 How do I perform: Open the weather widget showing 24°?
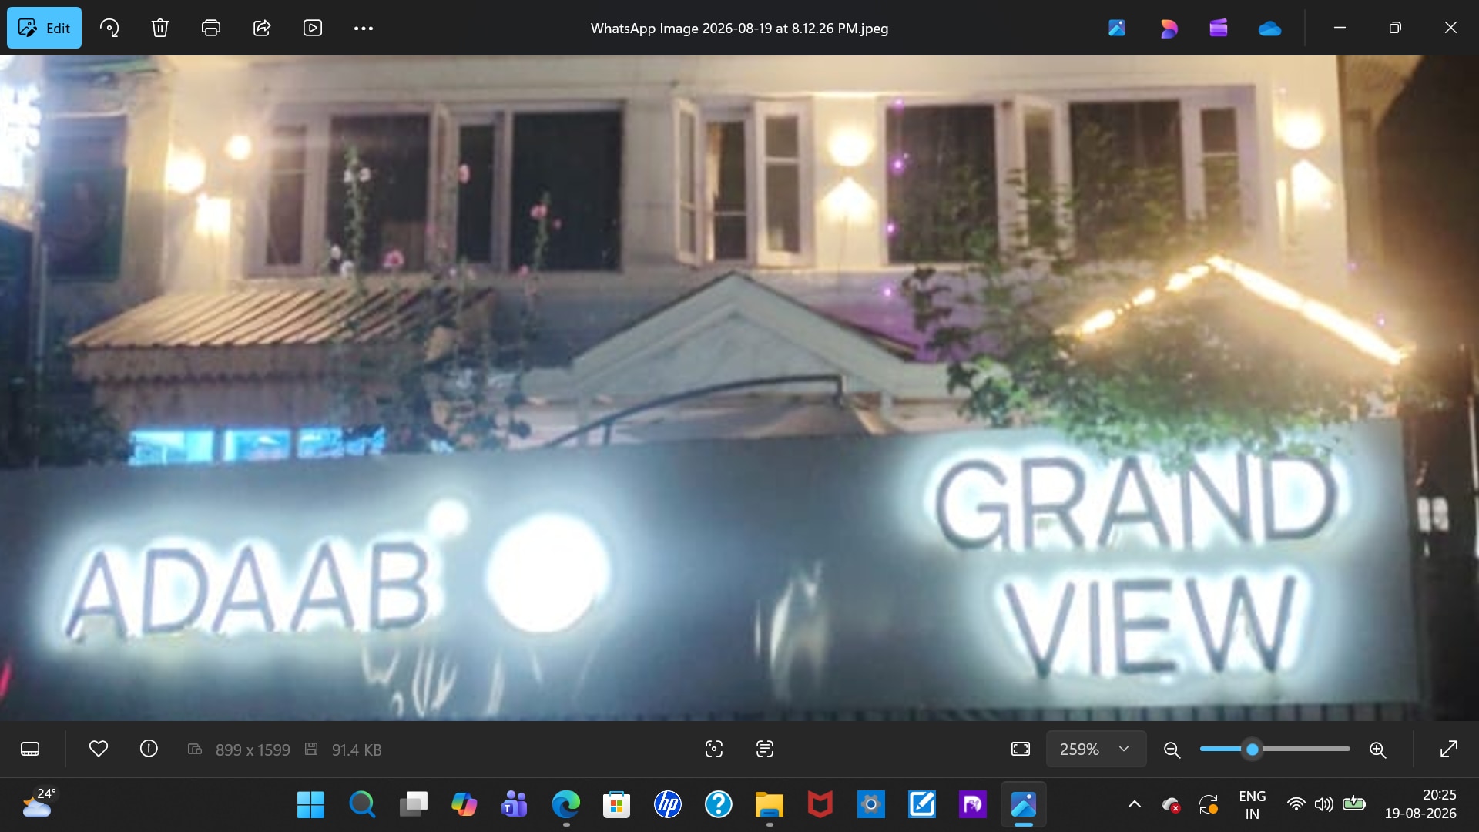[x=39, y=804]
